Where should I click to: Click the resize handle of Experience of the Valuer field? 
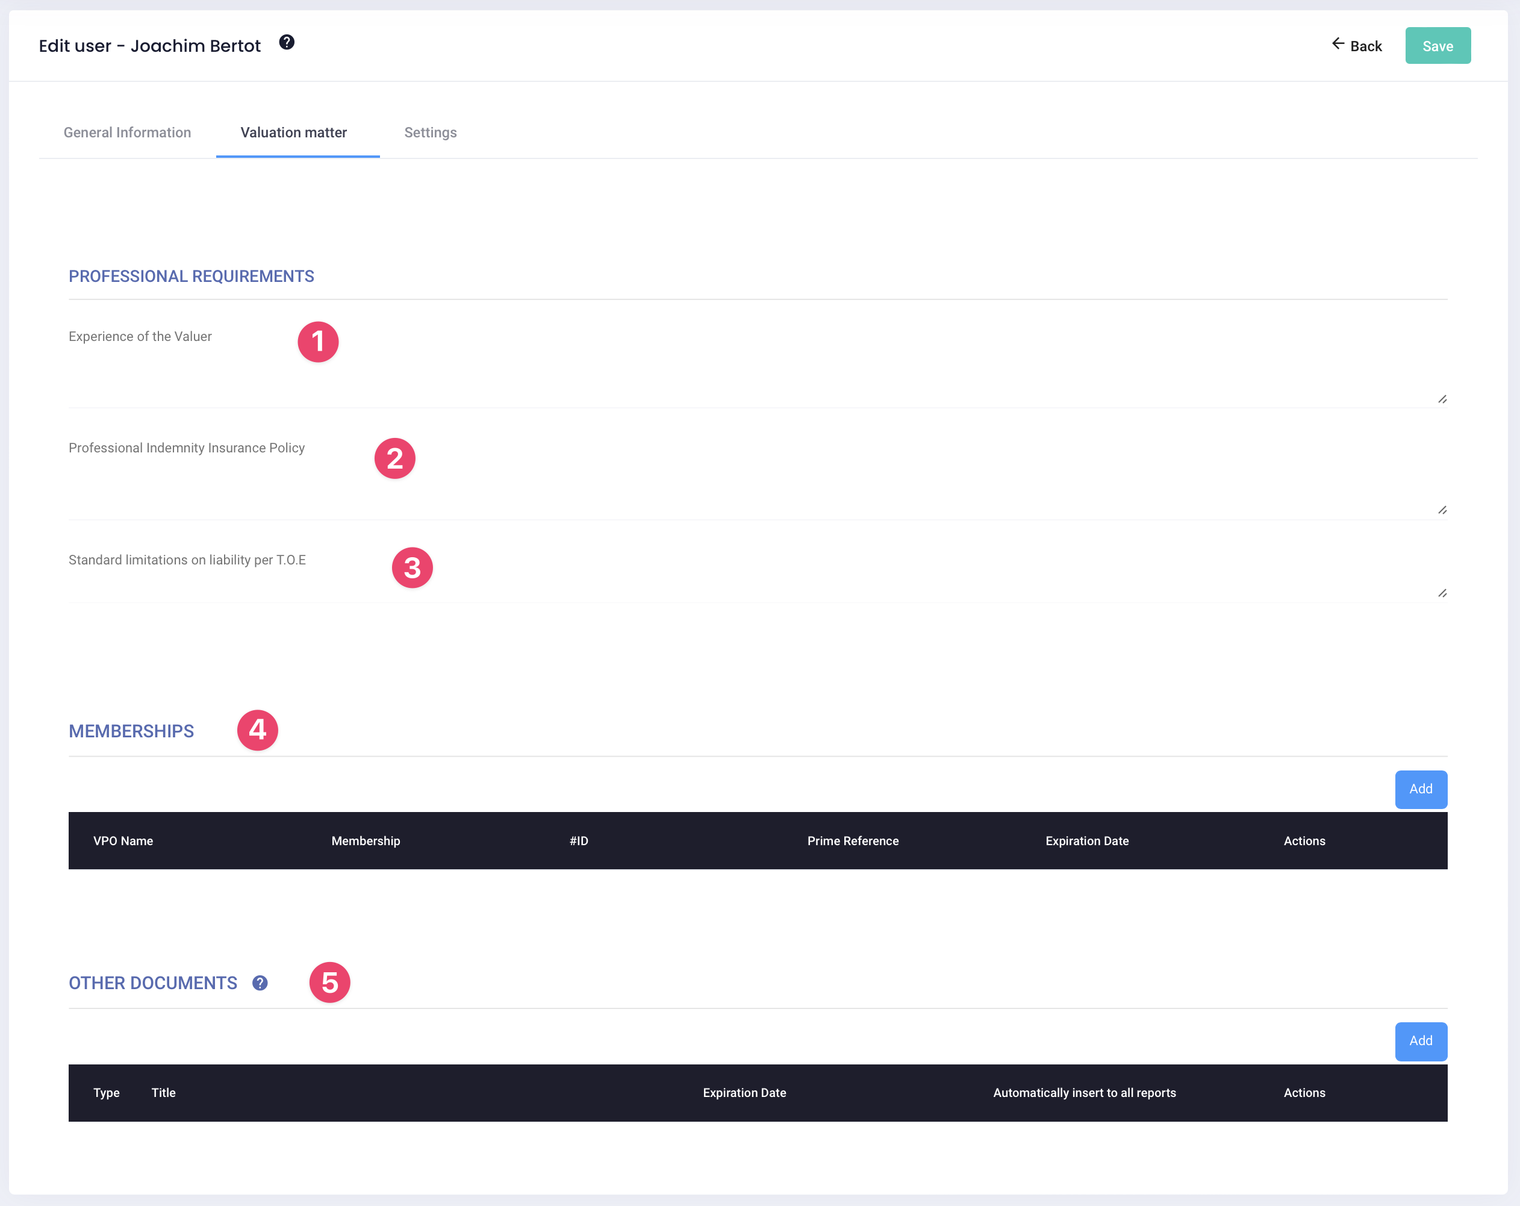(x=1442, y=399)
